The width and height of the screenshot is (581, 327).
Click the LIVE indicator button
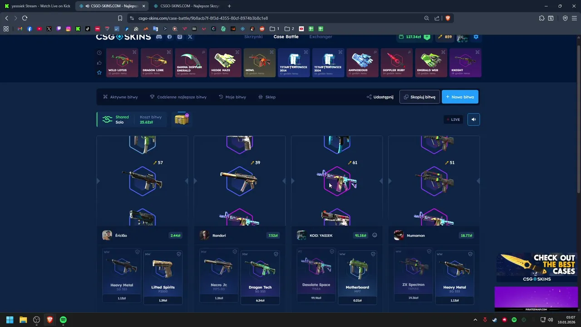[x=453, y=119]
